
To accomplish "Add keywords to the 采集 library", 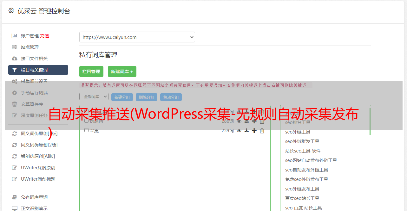I will point(254,131).
